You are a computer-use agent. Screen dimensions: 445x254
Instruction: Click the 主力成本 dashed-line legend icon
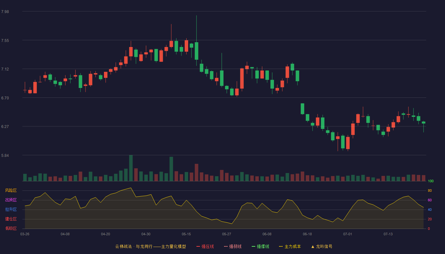pyautogui.click(x=281, y=246)
